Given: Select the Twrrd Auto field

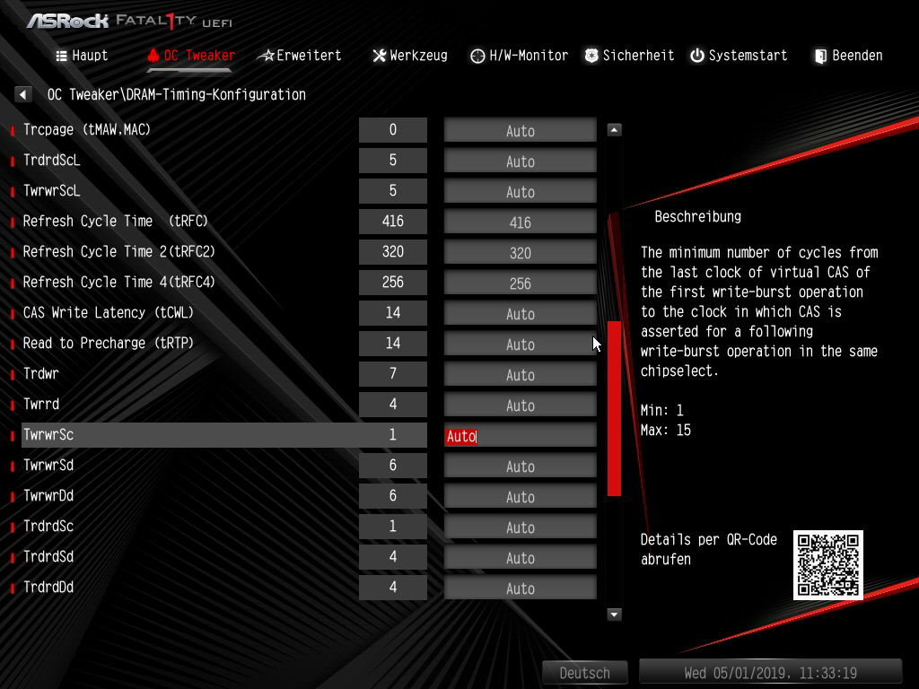Looking at the screenshot, I should tap(520, 405).
